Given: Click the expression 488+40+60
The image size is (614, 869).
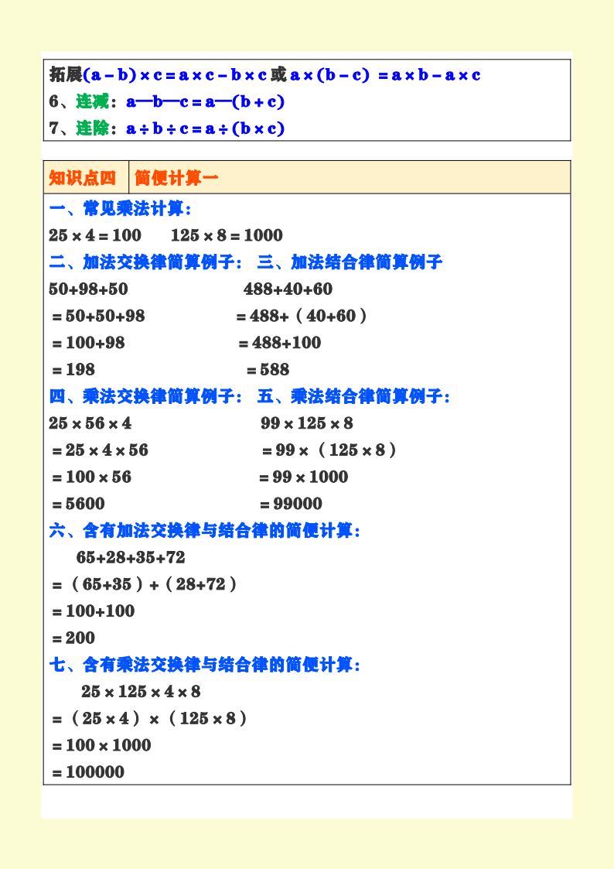Looking at the screenshot, I should 288,289.
